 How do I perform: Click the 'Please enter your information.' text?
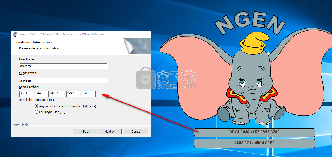coord(40,48)
